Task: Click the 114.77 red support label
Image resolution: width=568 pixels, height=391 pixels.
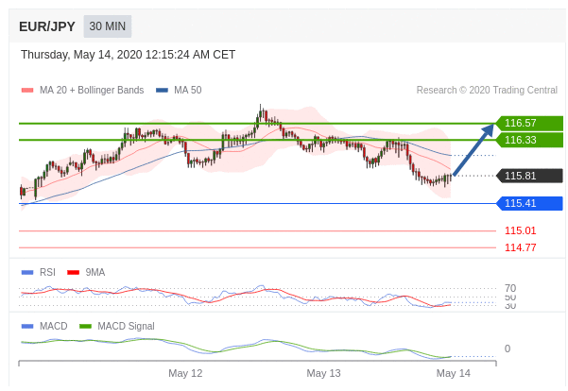Action: point(520,247)
